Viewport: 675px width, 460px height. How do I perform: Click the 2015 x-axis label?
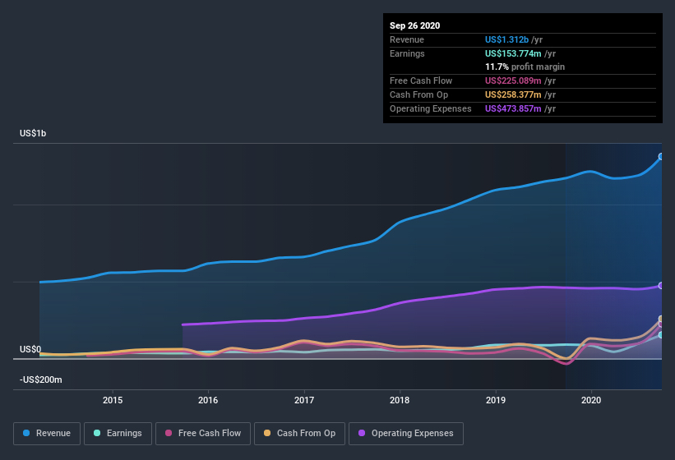tap(113, 400)
